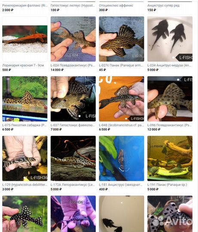This screenshot has height=232, width=198.
Task: Open the red Loricaria listing photo
Action: pyautogui.click(x=25, y=39)
